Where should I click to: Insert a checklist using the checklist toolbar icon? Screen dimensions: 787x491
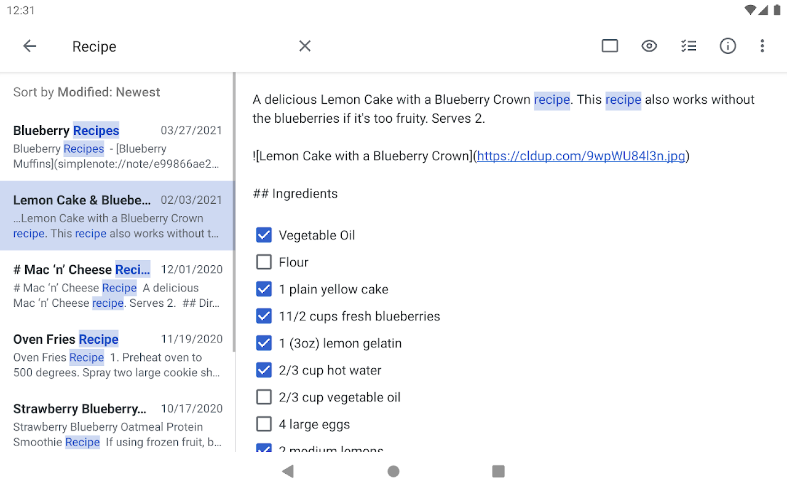689,45
